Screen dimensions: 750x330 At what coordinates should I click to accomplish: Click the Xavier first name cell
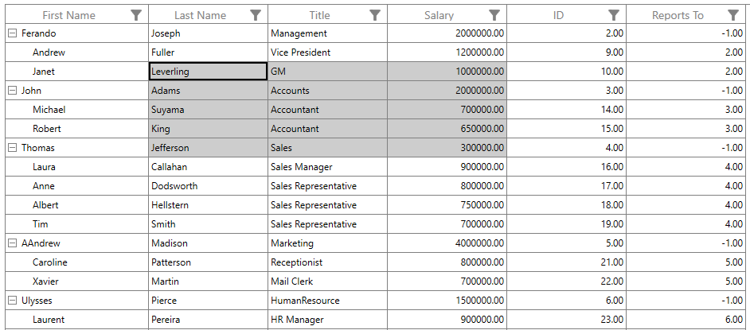point(76,281)
